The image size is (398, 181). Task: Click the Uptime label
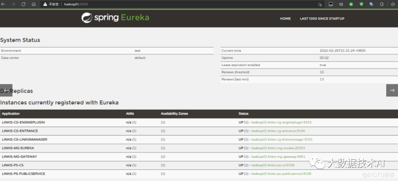227,58
